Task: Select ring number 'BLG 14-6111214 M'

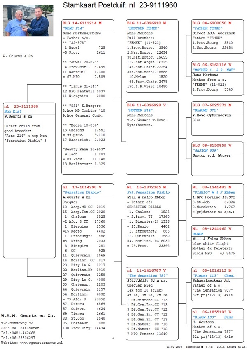Action: [82, 23]
